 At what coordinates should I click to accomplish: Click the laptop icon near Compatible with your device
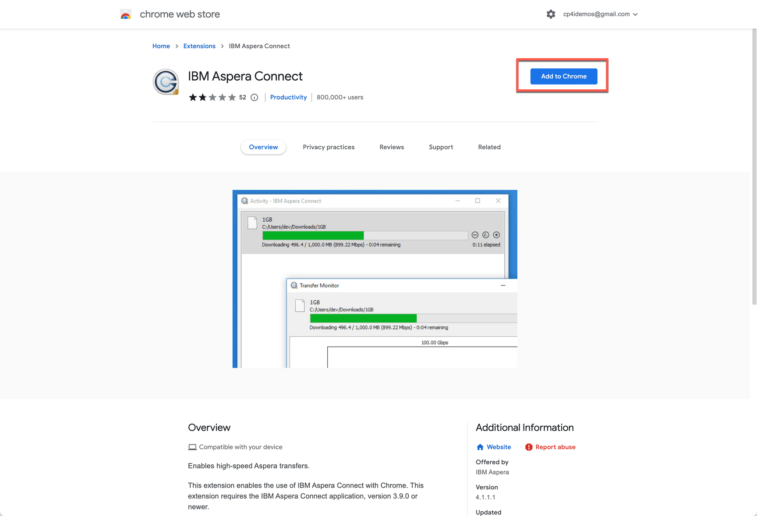[192, 447]
